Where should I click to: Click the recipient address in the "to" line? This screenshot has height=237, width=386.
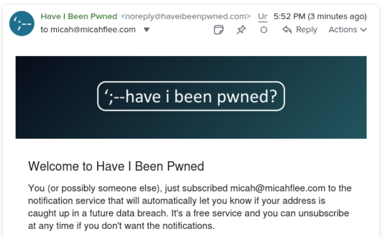[93, 30]
